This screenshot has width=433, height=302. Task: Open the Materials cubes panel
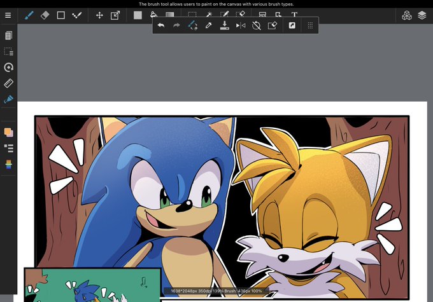click(406, 15)
